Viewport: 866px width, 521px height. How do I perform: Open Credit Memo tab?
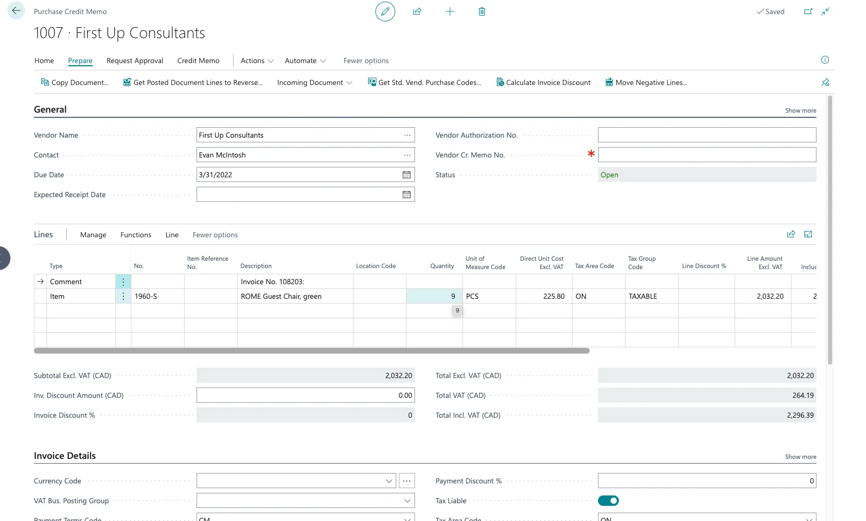click(x=198, y=60)
